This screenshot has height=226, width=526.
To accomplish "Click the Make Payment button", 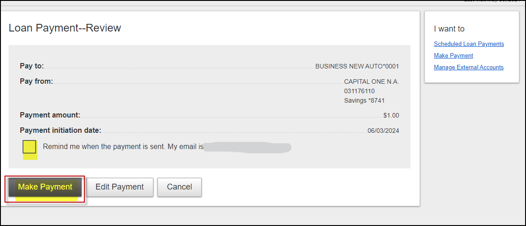I will click(45, 187).
